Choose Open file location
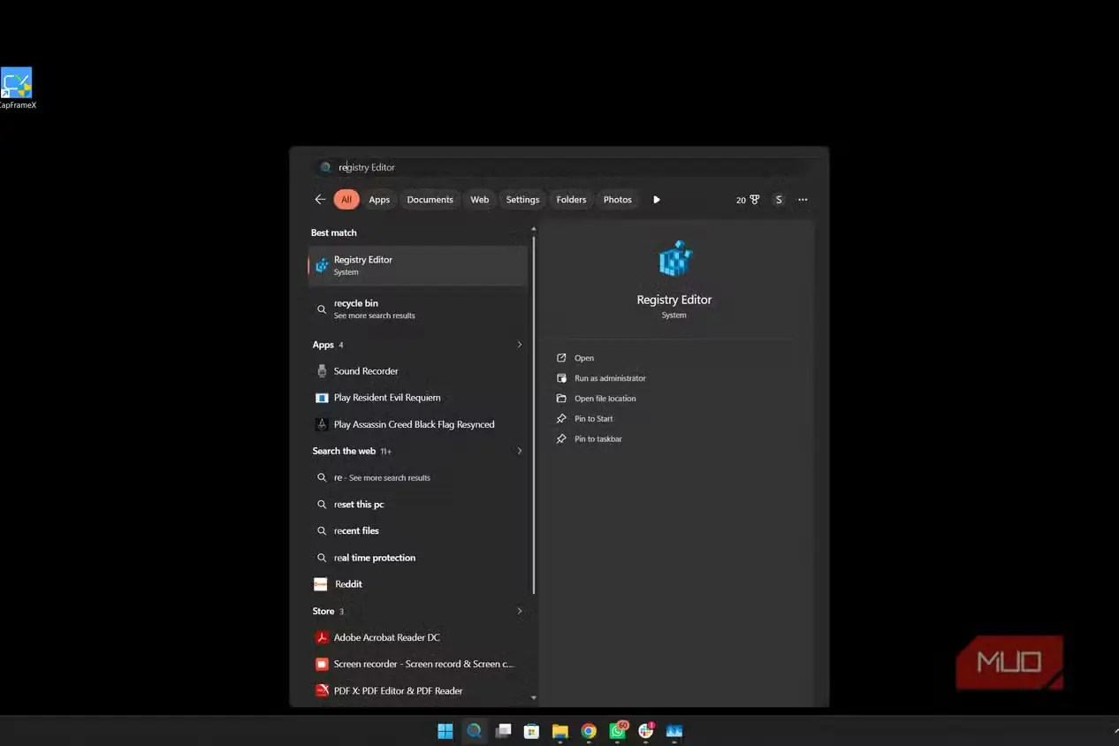 596,399
